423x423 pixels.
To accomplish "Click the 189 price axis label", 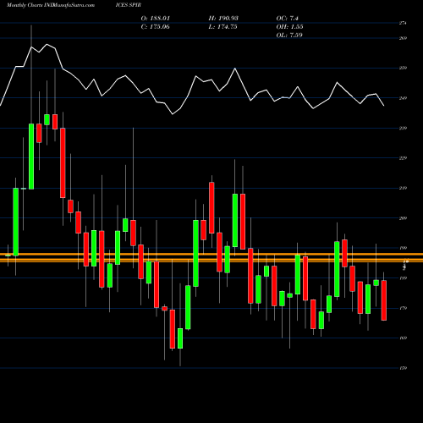I will tap(403, 278).
